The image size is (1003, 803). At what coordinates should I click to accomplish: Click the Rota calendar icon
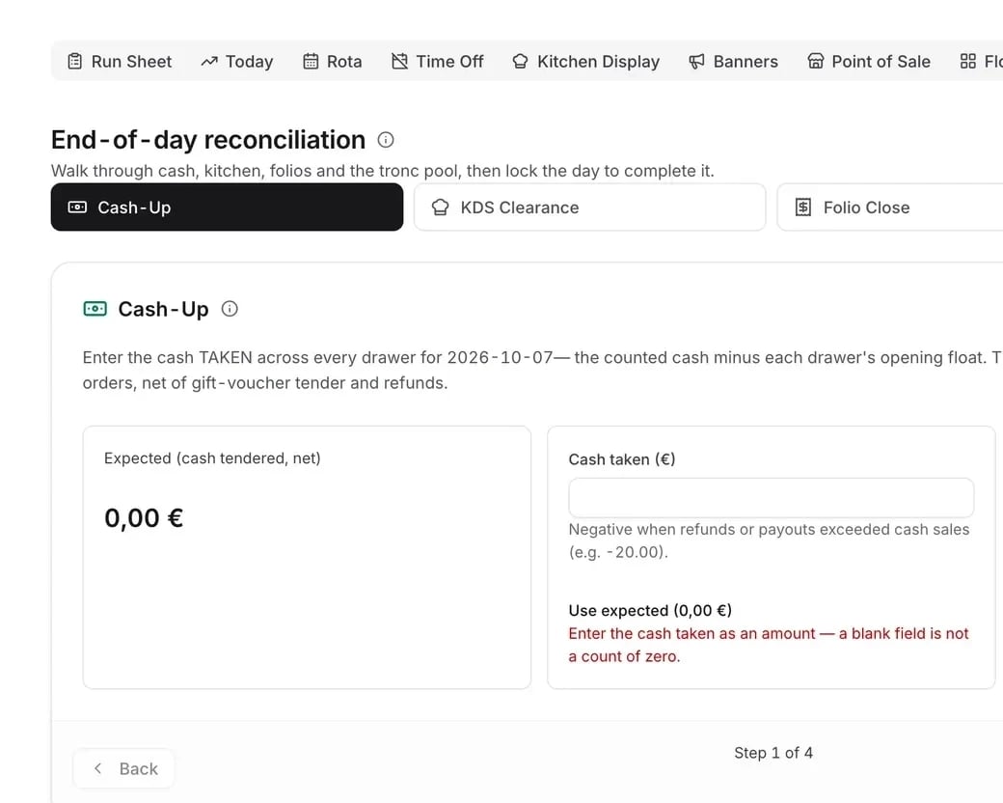(311, 62)
